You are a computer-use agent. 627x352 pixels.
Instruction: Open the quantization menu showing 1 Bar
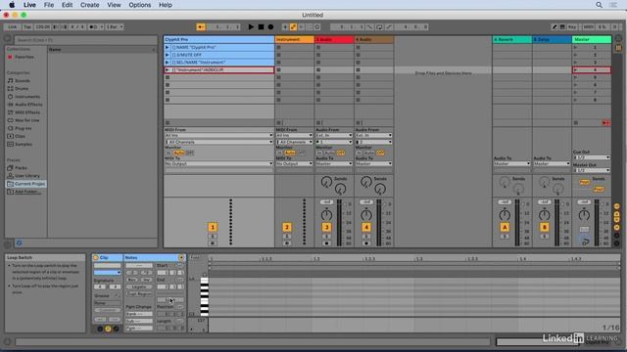click(115, 26)
